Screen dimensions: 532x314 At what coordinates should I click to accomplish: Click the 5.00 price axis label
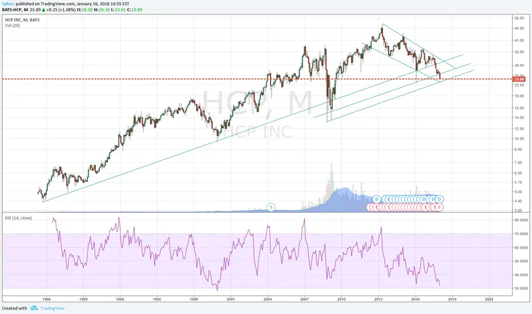[518, 192]
